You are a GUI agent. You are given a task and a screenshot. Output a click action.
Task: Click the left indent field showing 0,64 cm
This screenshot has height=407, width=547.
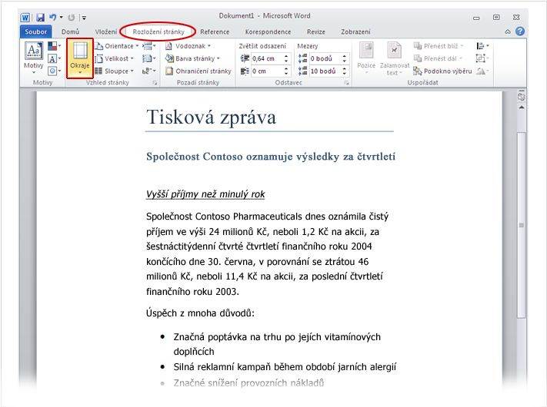coord(266,58)
